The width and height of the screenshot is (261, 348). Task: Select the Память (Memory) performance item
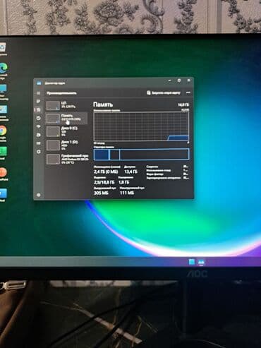point(66,118)
